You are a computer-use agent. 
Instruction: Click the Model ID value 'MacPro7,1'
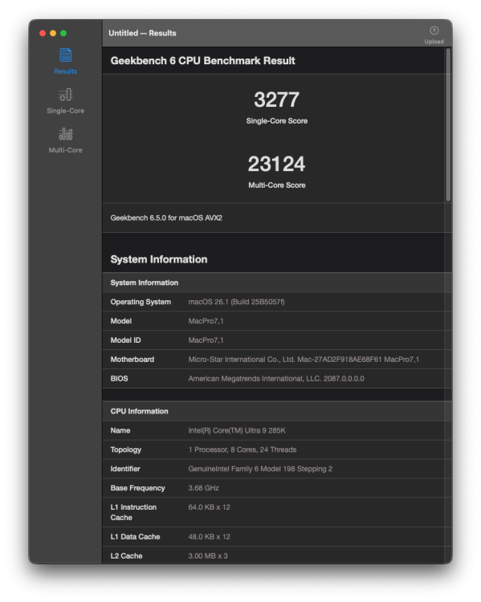(206, 340)
